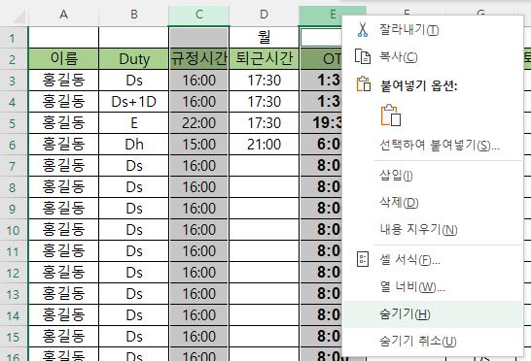Click 17:30 cell in row 5
531x361 pixels.
pyautogui.click(x=265, y=123)
